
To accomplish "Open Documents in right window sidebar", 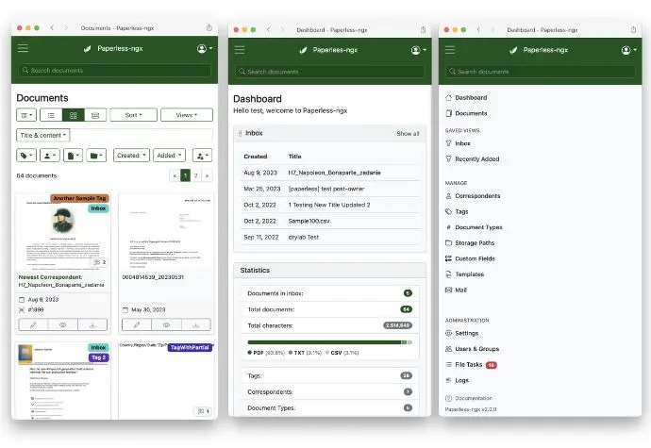I will pos(466,113).
